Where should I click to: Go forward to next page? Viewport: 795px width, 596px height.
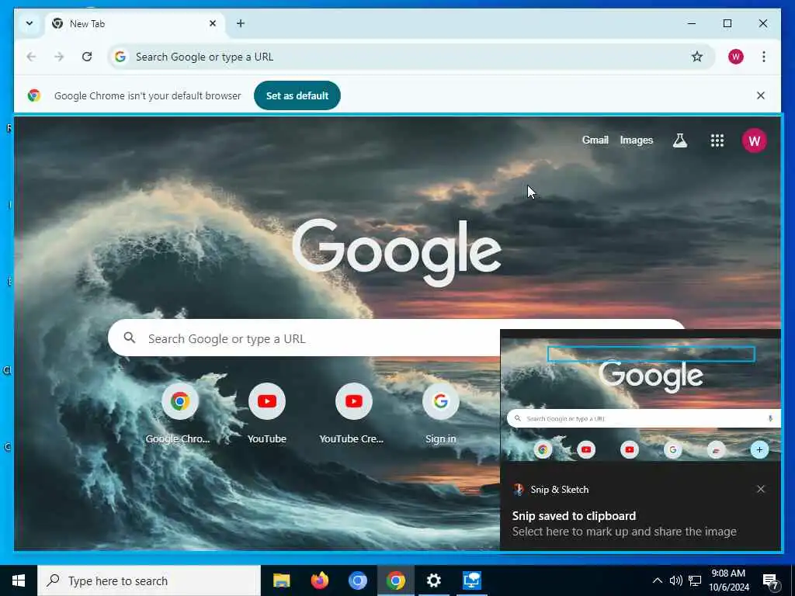click(59, 57)
